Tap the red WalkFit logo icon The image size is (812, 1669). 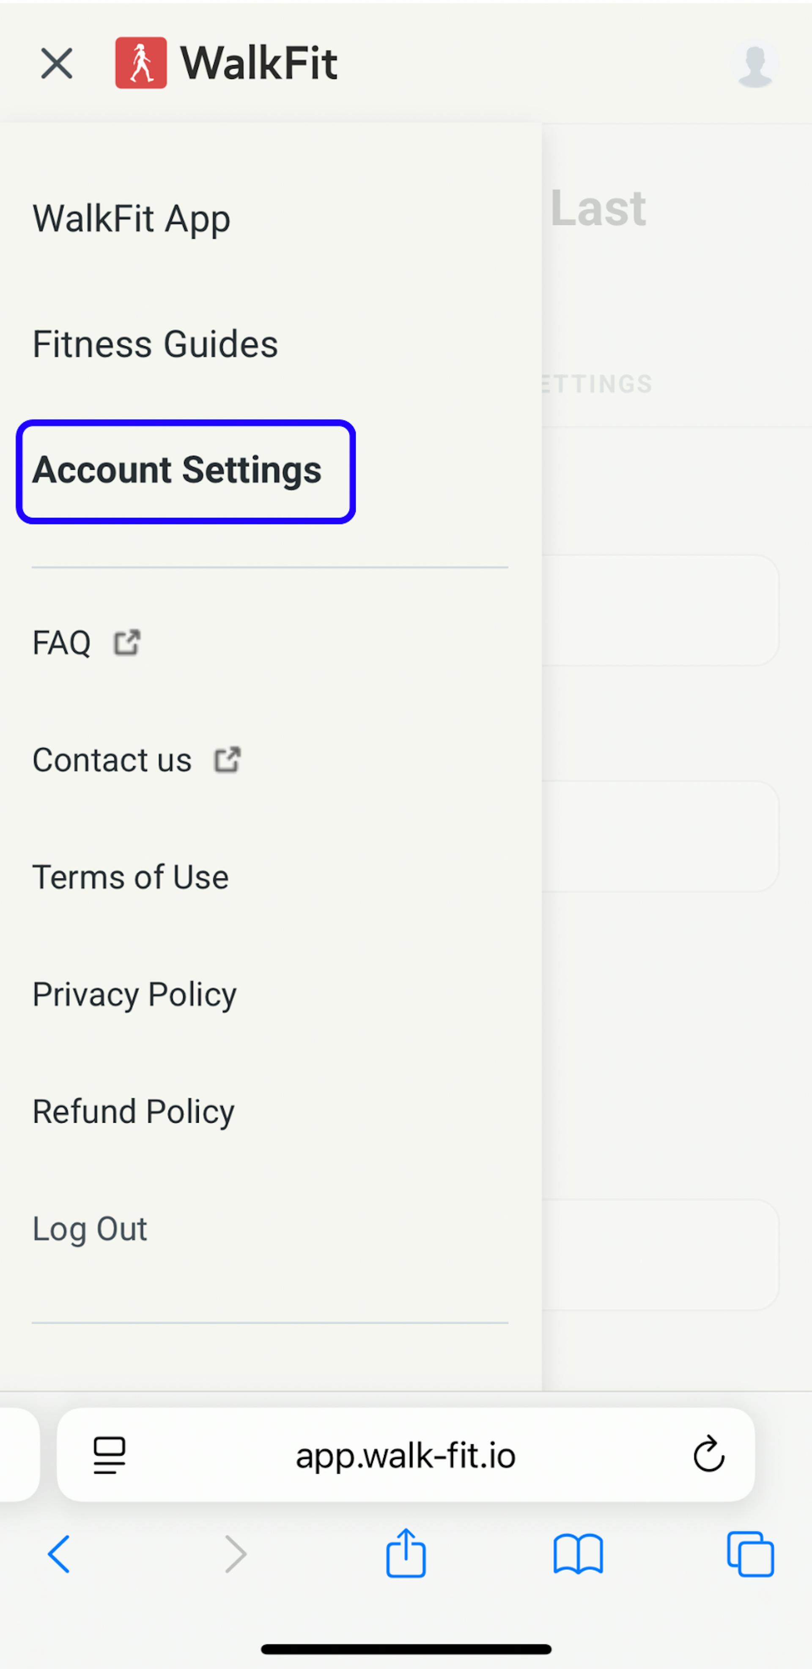click(x=140, y=63)
